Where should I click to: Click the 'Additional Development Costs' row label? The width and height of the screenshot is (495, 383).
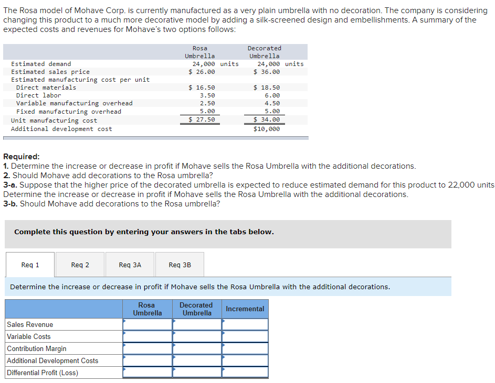point(52,360)
